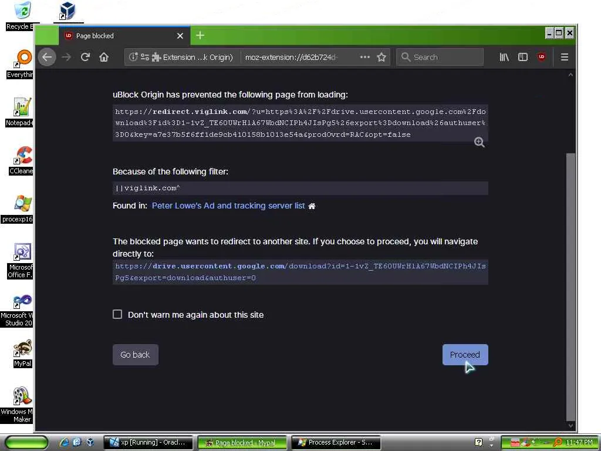Open site information icon in address bar
This screenshot has height=451, width=601.
[x=133, y=57]
